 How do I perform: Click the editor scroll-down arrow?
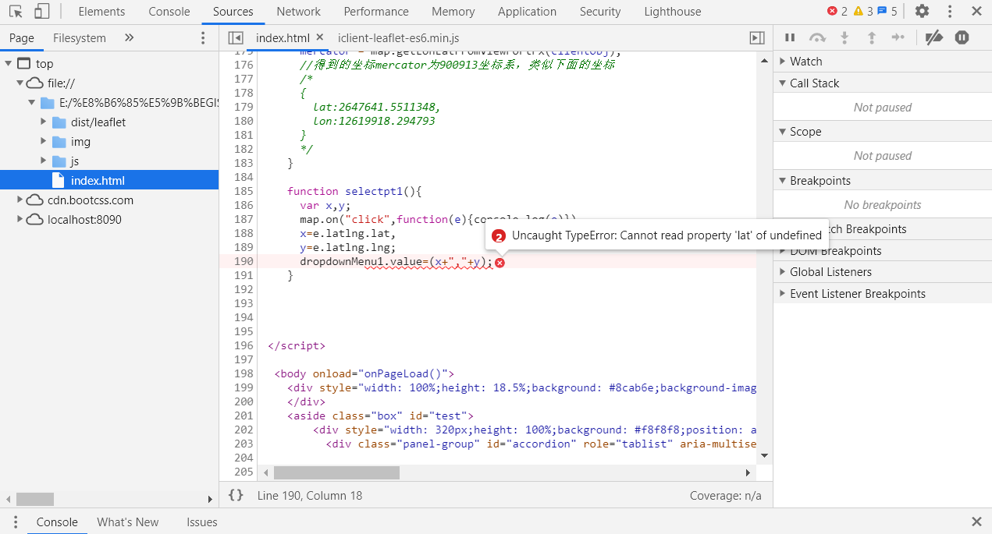(x=764, y=455)
